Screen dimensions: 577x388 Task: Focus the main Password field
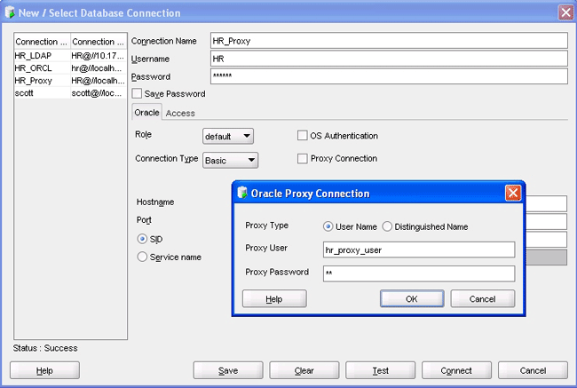(x=389, y=76)
